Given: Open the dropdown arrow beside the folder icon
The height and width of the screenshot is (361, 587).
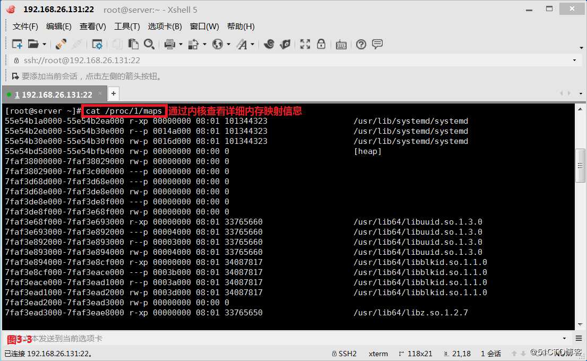Looking at the screenshot, I should point(44,44).
